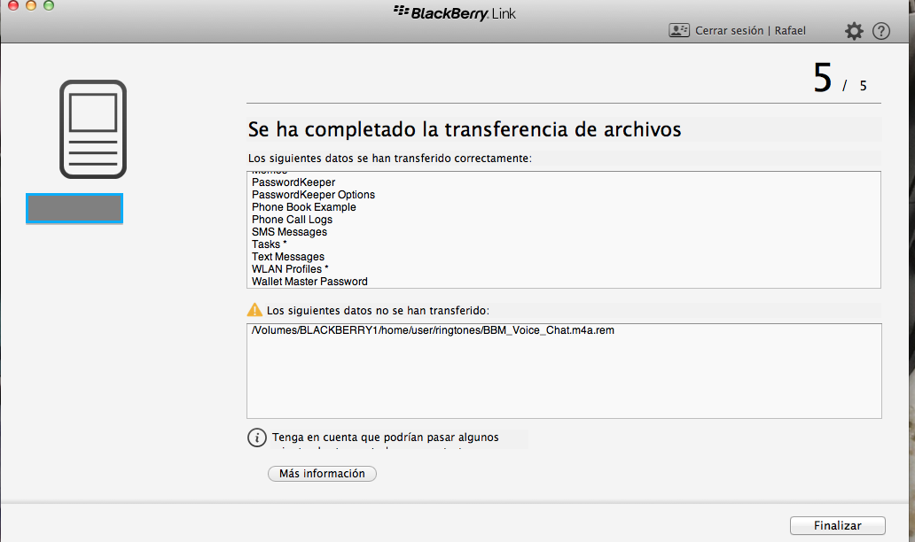Minimize the window with yellow button
Screen dimensions: 915x542
tap(31, 5)
